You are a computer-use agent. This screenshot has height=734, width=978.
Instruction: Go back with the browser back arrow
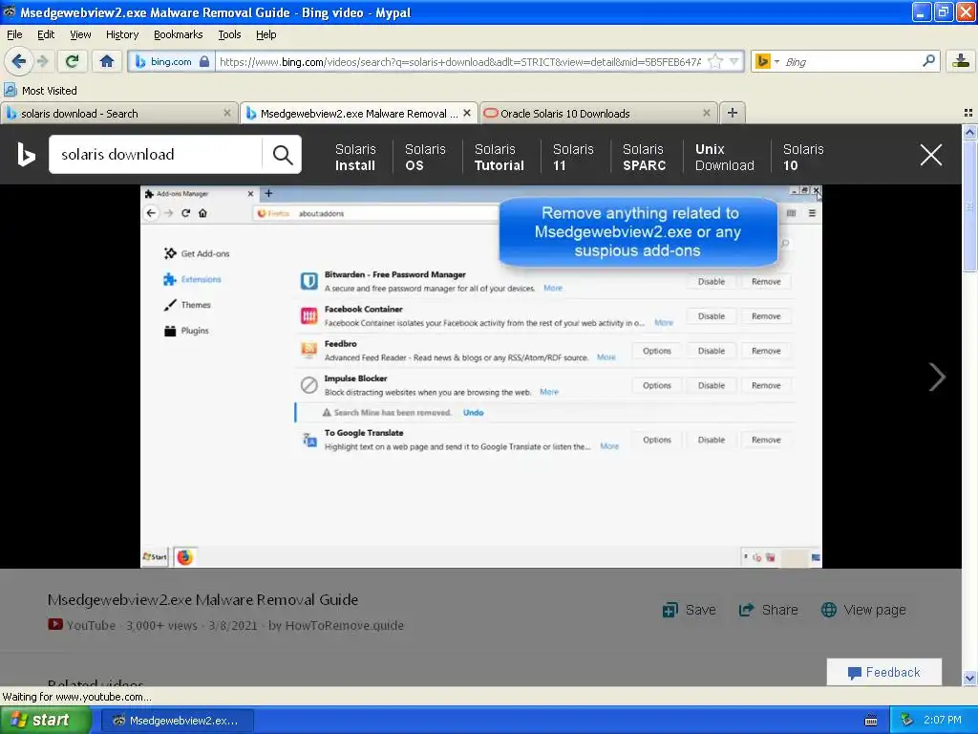tap(19, 61)
